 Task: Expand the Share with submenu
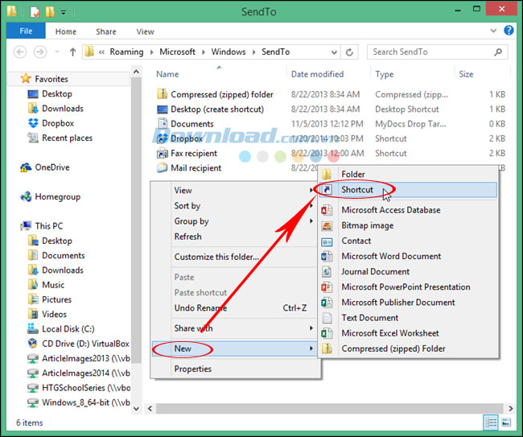pos(311,328)
